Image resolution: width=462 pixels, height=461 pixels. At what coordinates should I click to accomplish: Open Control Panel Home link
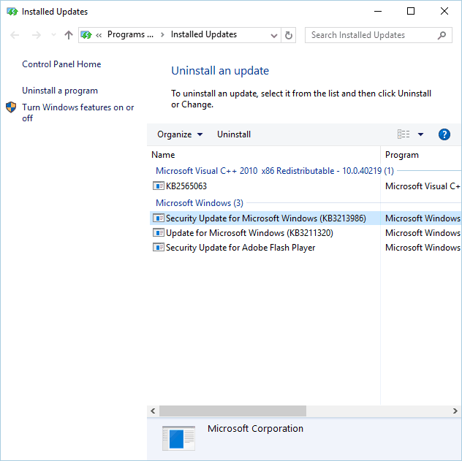coord(61,64)
